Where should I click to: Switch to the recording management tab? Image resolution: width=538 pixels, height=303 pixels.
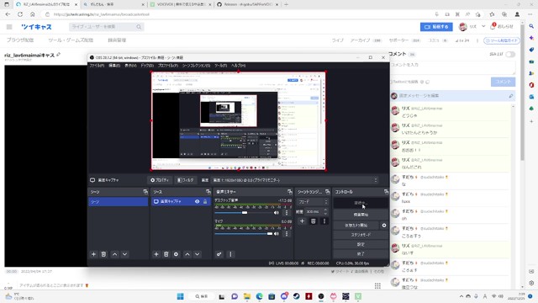[x=117, y=40]
